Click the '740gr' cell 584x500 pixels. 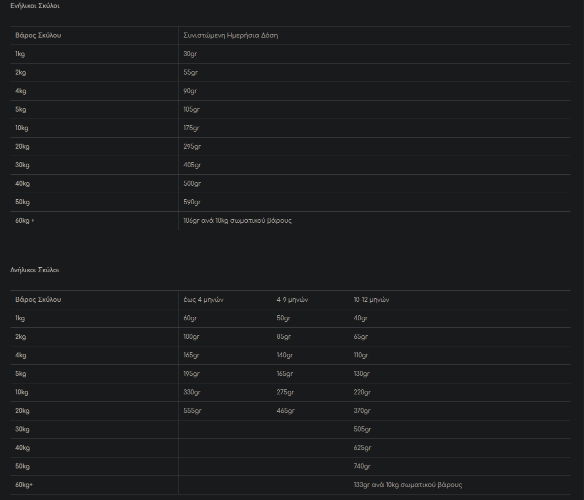[362, 466]
